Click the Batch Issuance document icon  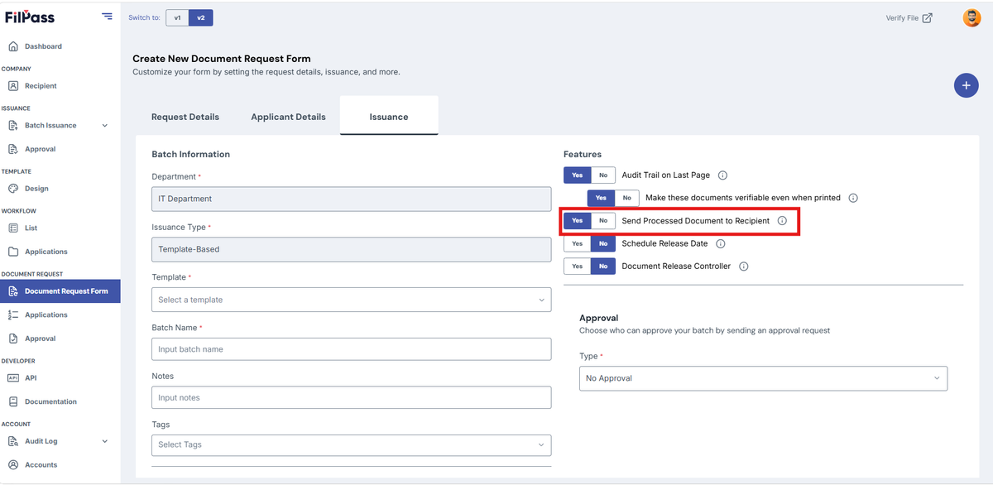point(13,126)
